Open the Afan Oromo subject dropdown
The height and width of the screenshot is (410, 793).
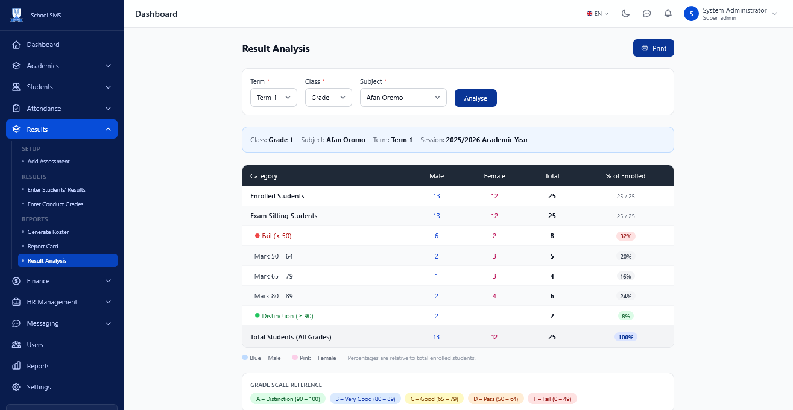[x=403, y=98]
